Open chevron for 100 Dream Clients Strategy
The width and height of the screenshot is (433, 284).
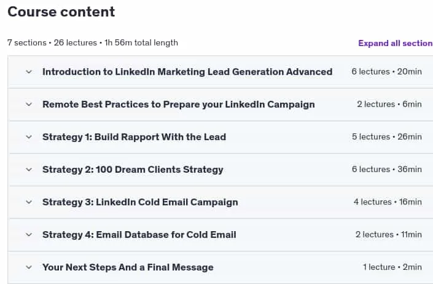click(29, 170)
